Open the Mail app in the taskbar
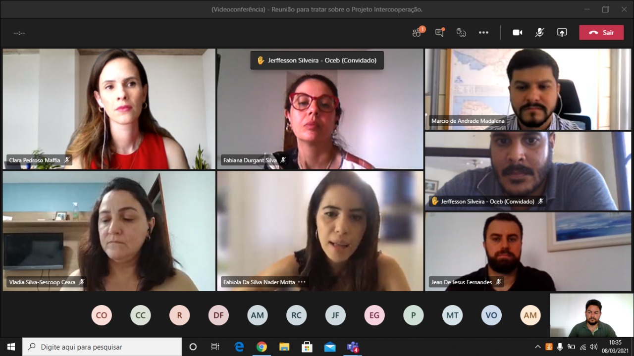634x356 pixels. tap(330, 347)
